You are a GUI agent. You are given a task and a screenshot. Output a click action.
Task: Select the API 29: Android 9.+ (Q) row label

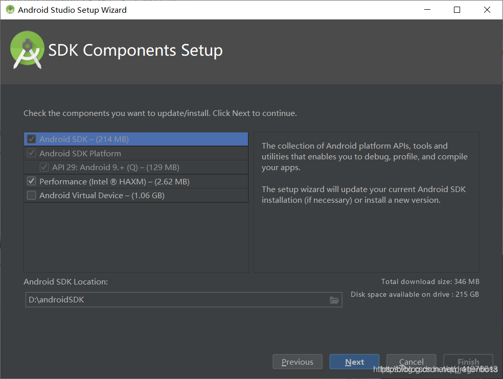coord(116,168)
